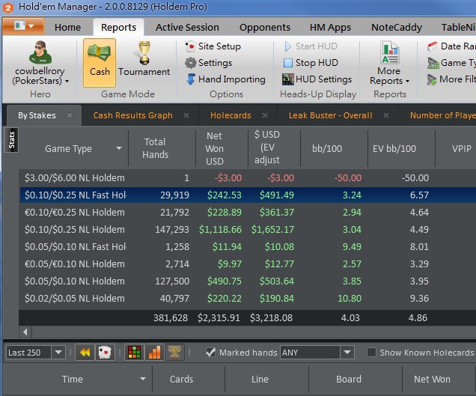Open Hand Importing option

(225, 79)
